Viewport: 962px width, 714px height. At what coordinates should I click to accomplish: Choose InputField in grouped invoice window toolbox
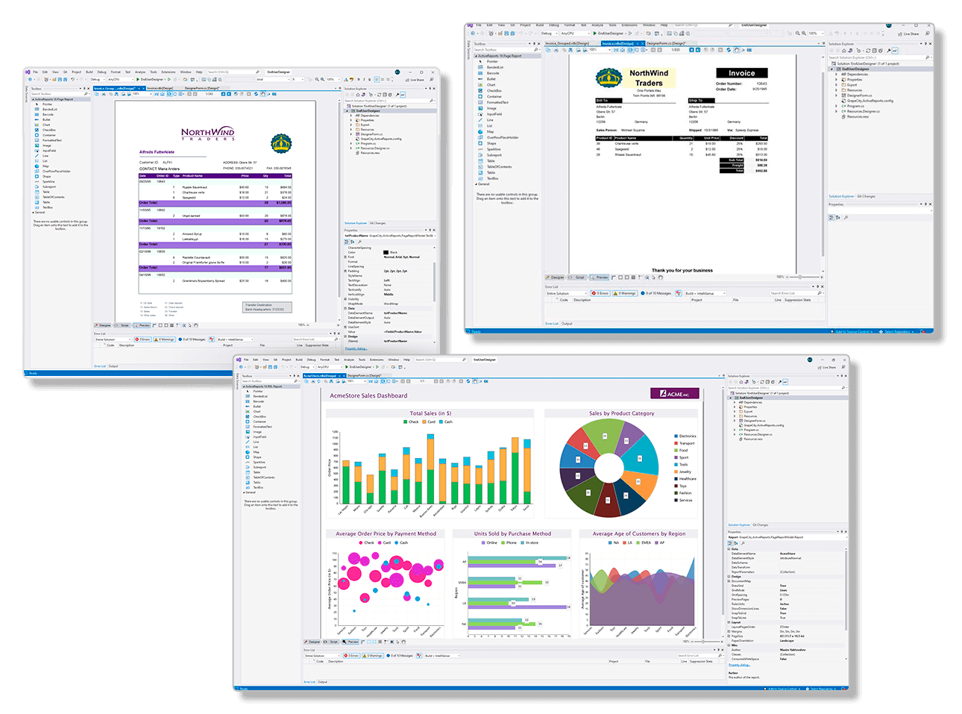(x=48, y=151)
